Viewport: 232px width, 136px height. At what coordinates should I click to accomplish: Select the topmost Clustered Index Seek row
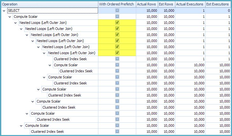(x=70, y=59)
